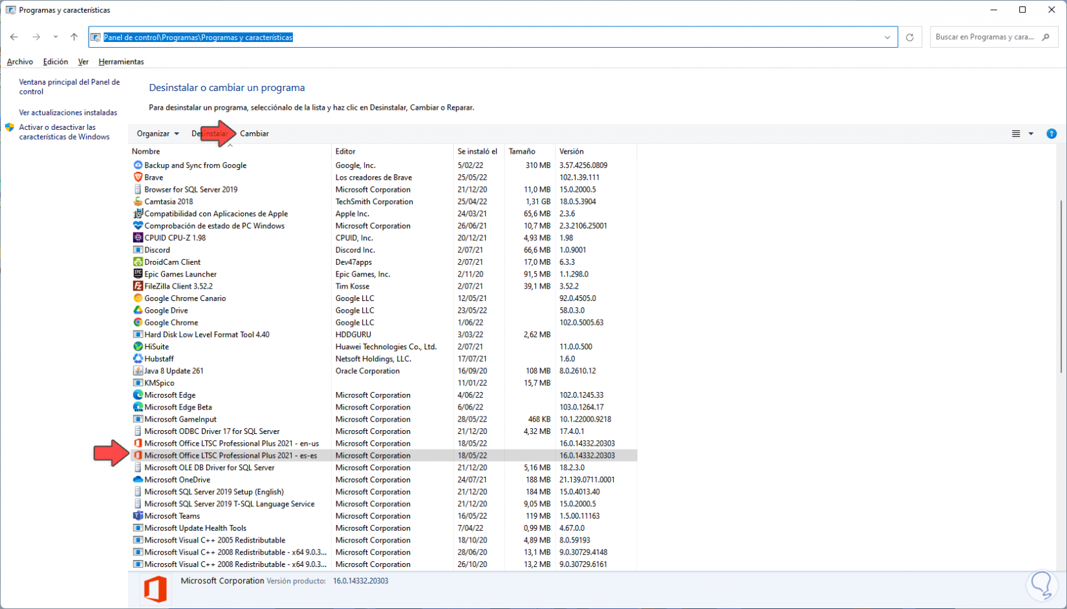Open Ver actualizaciones instaladas link
Screen dimensions: 1067x609
coord(68,112)
